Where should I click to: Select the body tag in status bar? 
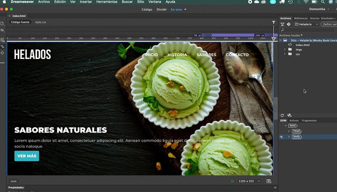[14, 181]
